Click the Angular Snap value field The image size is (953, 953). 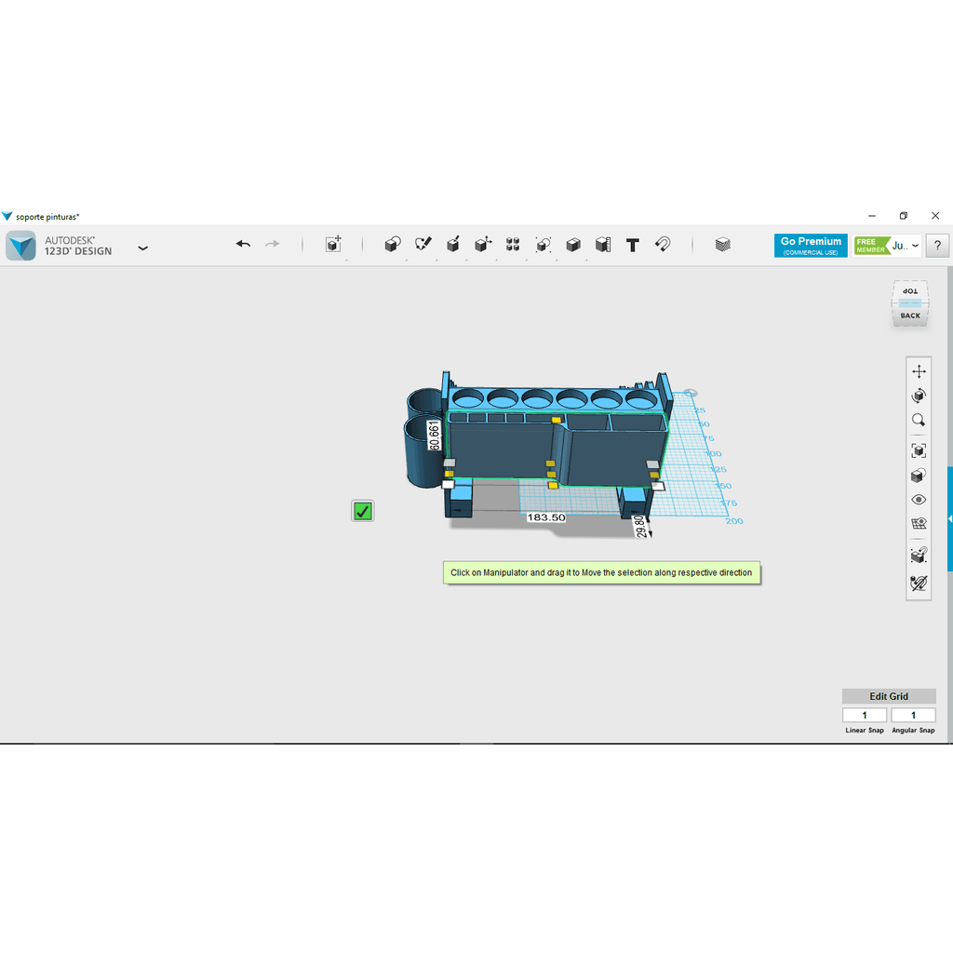[914, 716]
